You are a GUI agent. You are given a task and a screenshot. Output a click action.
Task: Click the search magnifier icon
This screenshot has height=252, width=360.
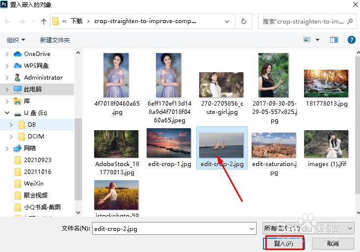(x=350, y=22)
